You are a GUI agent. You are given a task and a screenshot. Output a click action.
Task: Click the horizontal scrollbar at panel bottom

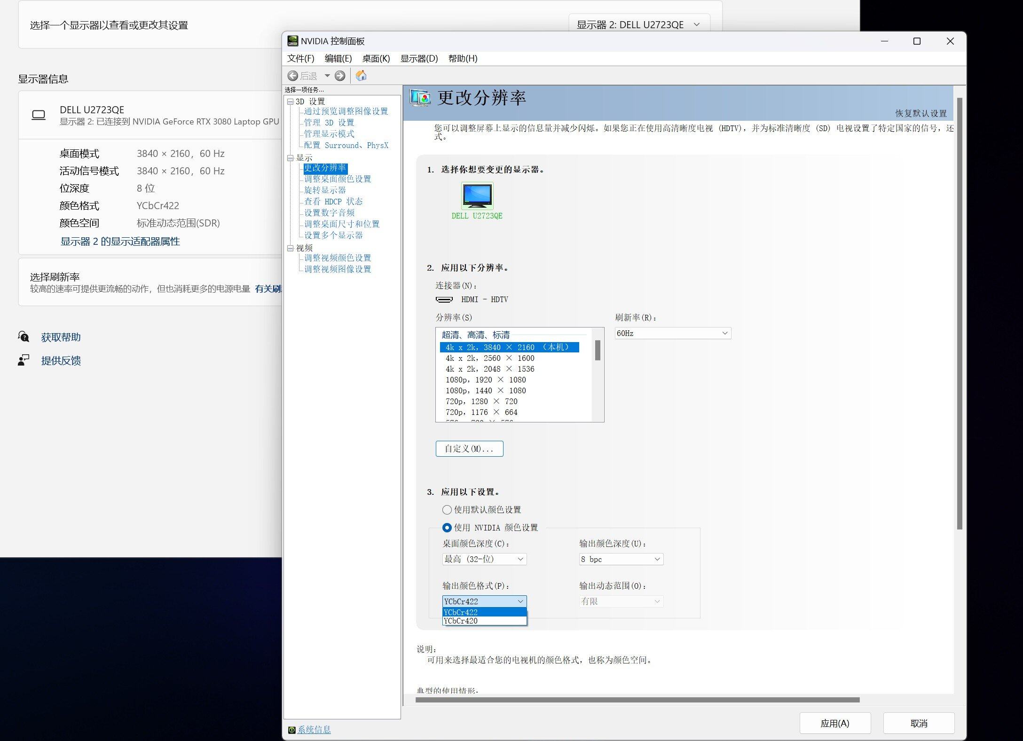pos(637,700)
